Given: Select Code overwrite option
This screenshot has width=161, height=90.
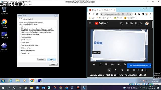Looking at the screenshot, I should click(26, 40).
